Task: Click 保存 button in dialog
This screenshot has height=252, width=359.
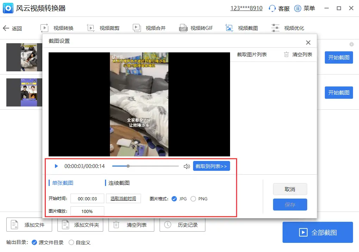Action: [290, 205]
